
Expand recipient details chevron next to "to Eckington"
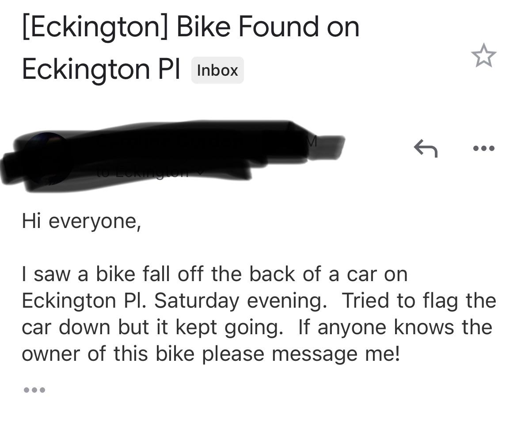coord(200,172)
